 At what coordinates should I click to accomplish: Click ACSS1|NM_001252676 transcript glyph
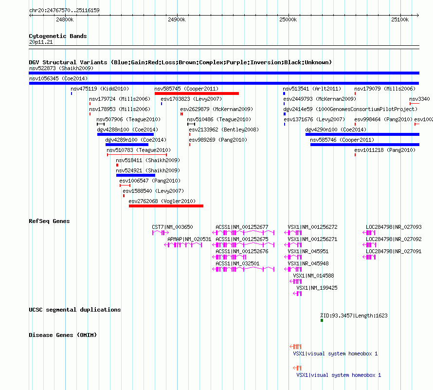point(229,257)
